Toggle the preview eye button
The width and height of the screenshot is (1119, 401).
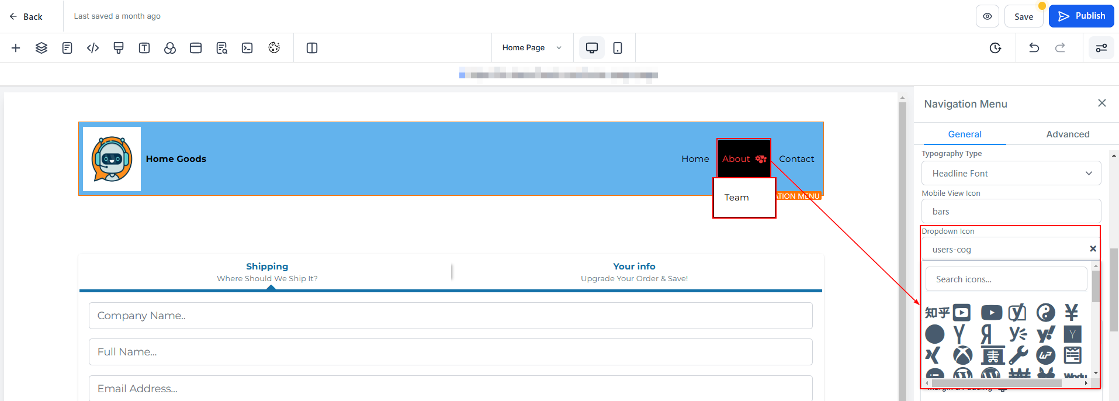[x=988, y=16]
